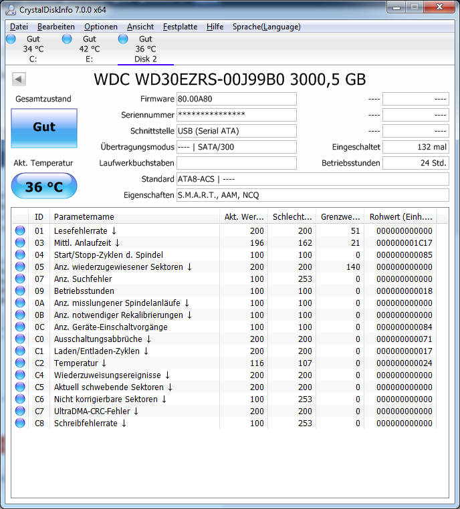Open the Ansicht menu
Image resolution: width=460 pixels, height=509 pixels.
tap(140, 27)
